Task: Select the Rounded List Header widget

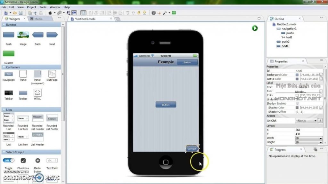Action: (x=37, y=118)
